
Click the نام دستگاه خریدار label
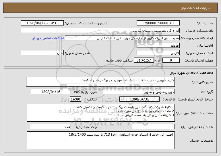[x=199, y=31]
